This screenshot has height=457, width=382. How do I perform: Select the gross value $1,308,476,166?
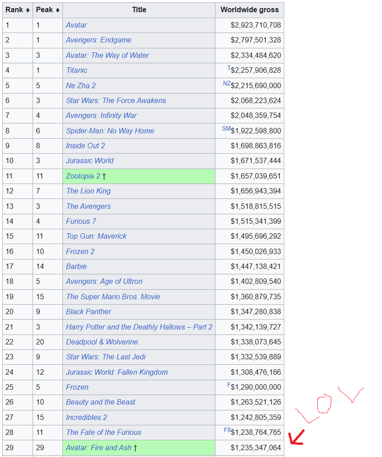pos(256,372)
